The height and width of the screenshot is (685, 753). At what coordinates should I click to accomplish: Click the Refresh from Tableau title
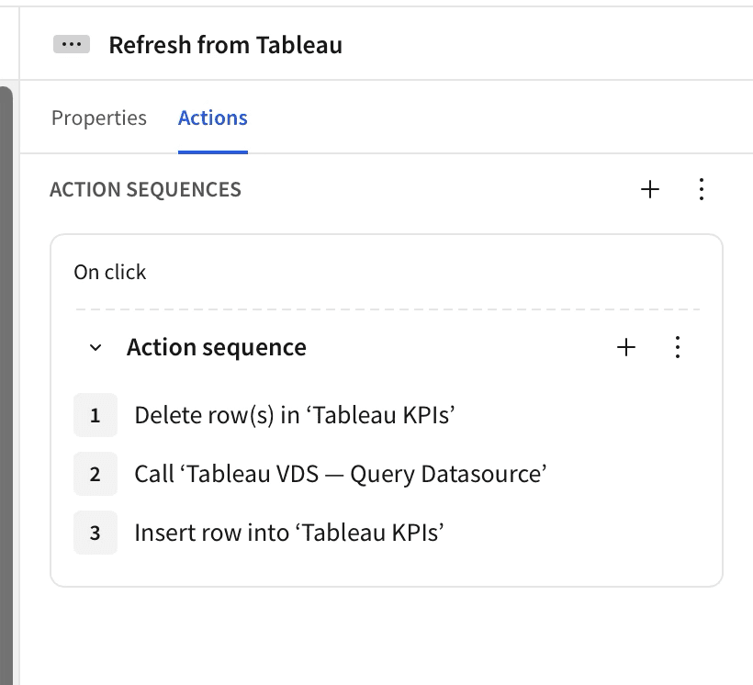pyautogui.click(x=225, y=45)
